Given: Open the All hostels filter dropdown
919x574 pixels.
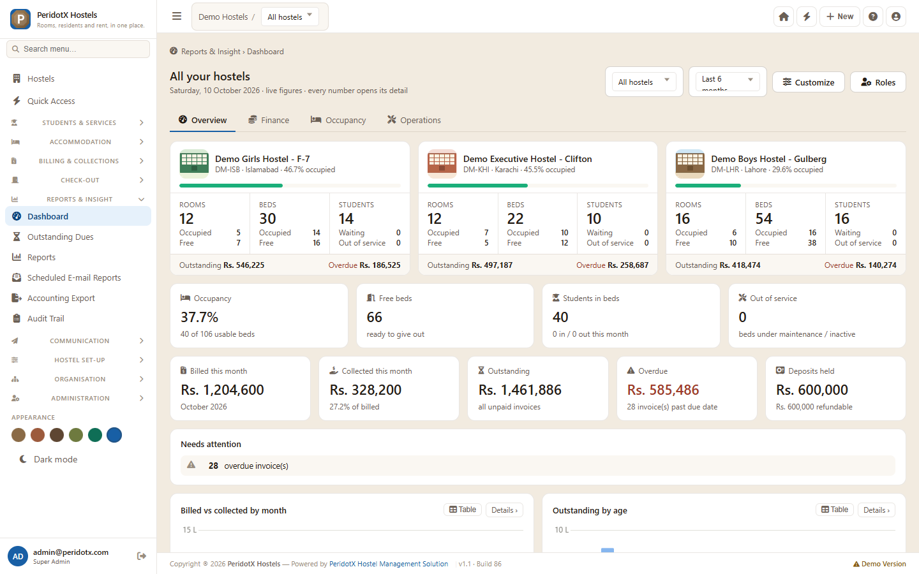Looking at the screenshot, I should [644, 82].
